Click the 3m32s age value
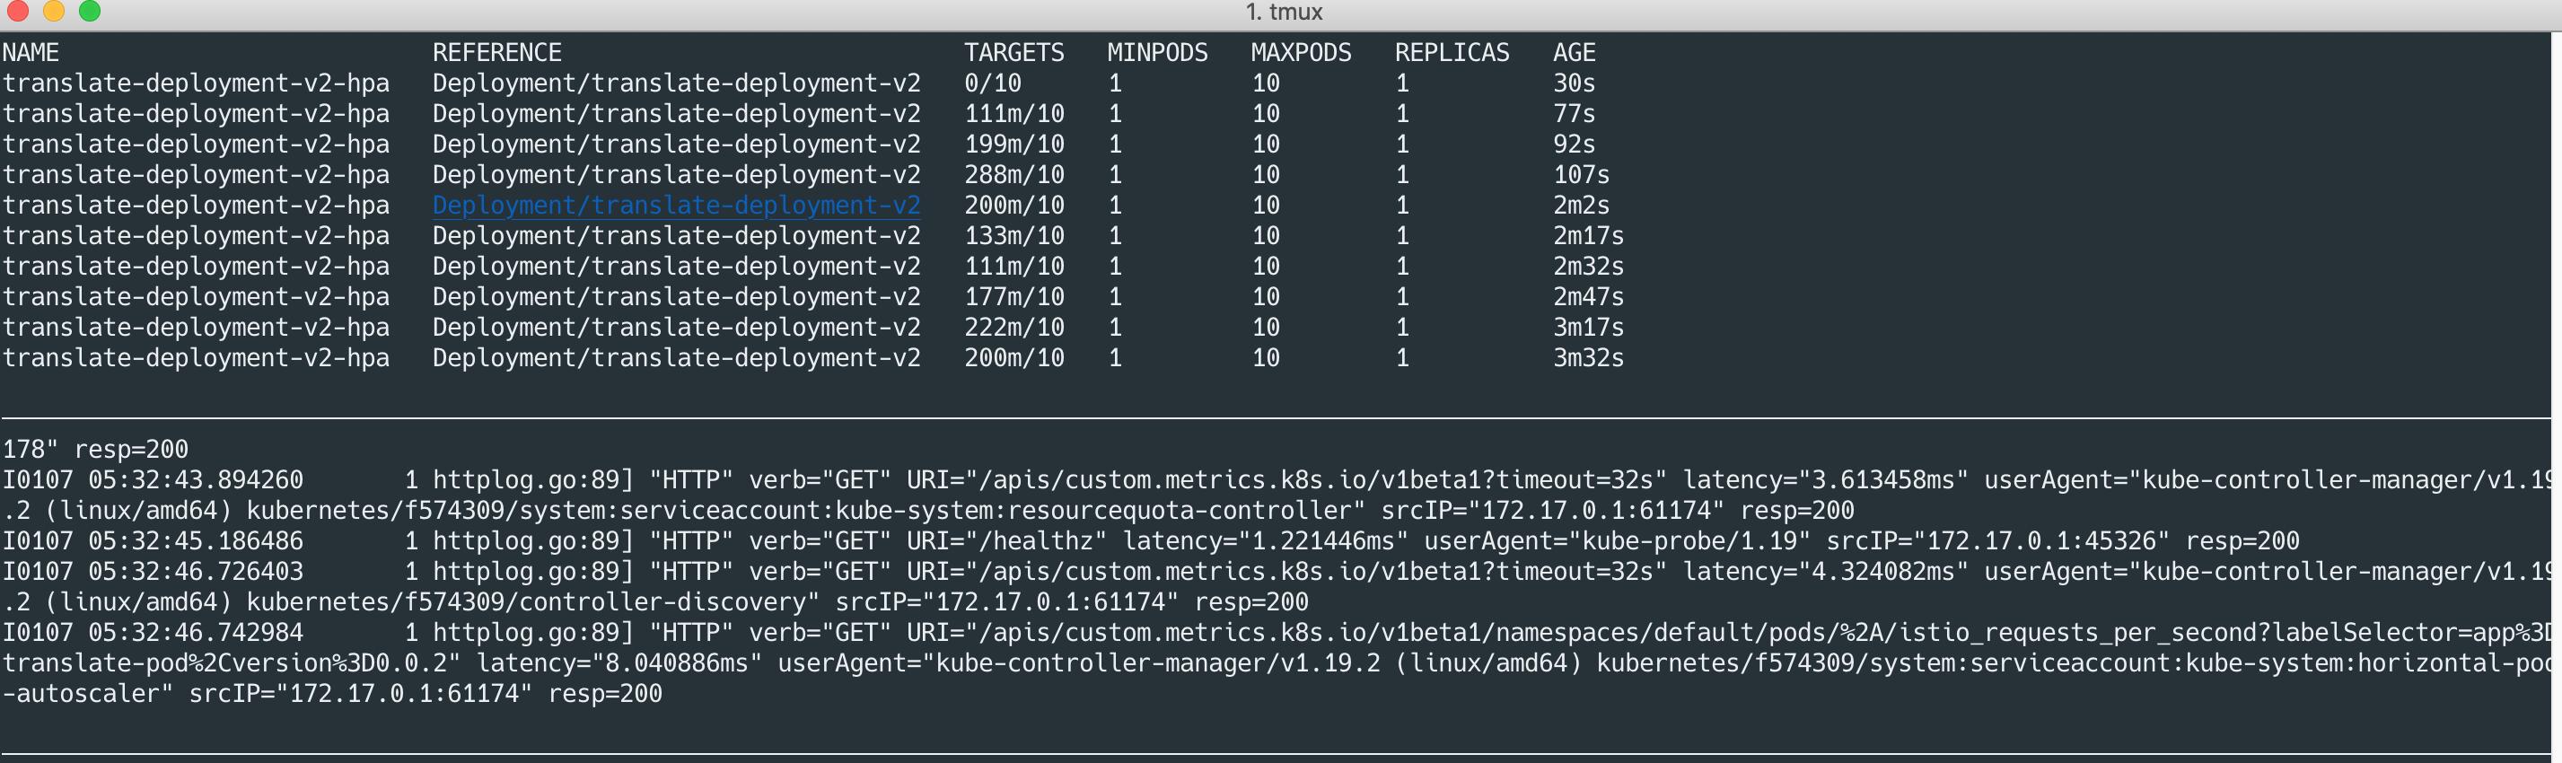The image size is (2562, 763). coord(1588,358)
